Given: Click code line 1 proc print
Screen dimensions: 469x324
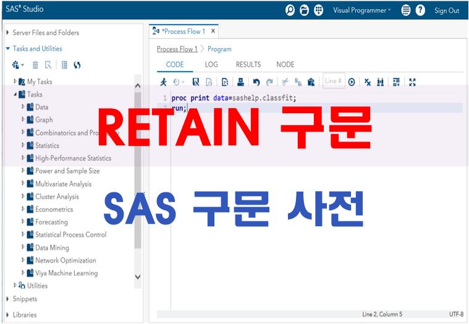Looking at the screenshot, I should (x=234, y=98).
